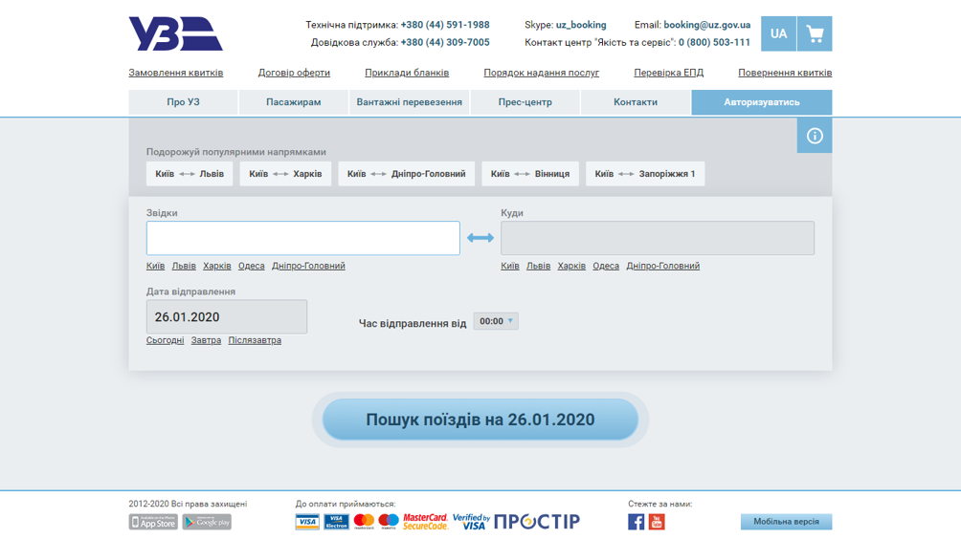Open the shopping cart icon
The image size is (961, 539).
tap(815, 33)
